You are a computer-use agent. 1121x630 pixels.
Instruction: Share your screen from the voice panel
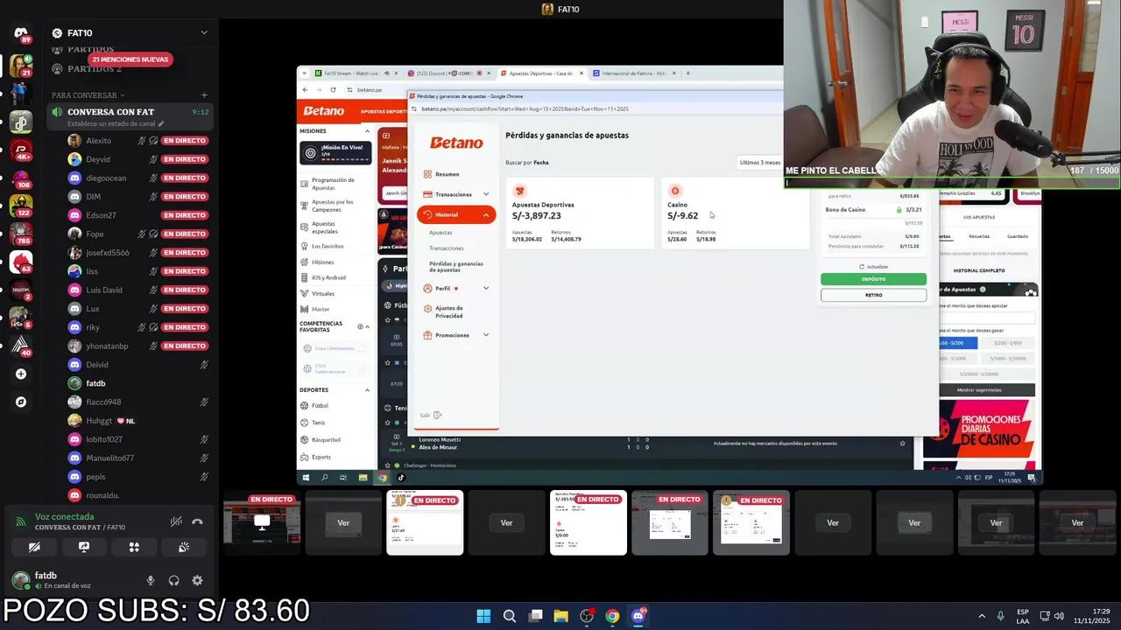(x=84, y=547)
